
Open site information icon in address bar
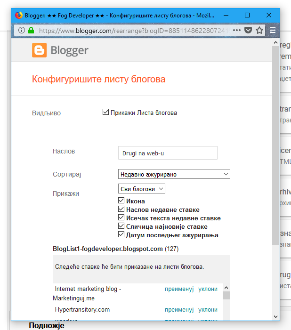22,30
